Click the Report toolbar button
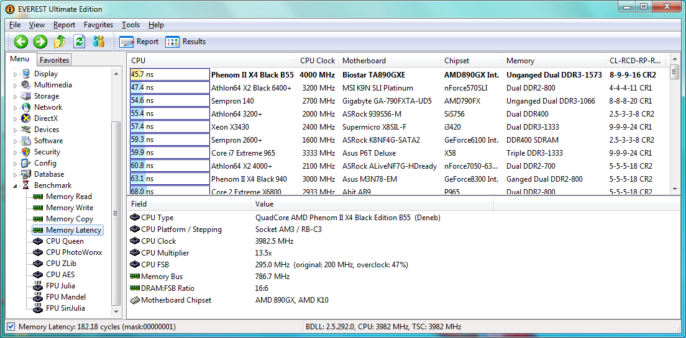This screenshot has height=338, width=686. [x=139, y=42]
